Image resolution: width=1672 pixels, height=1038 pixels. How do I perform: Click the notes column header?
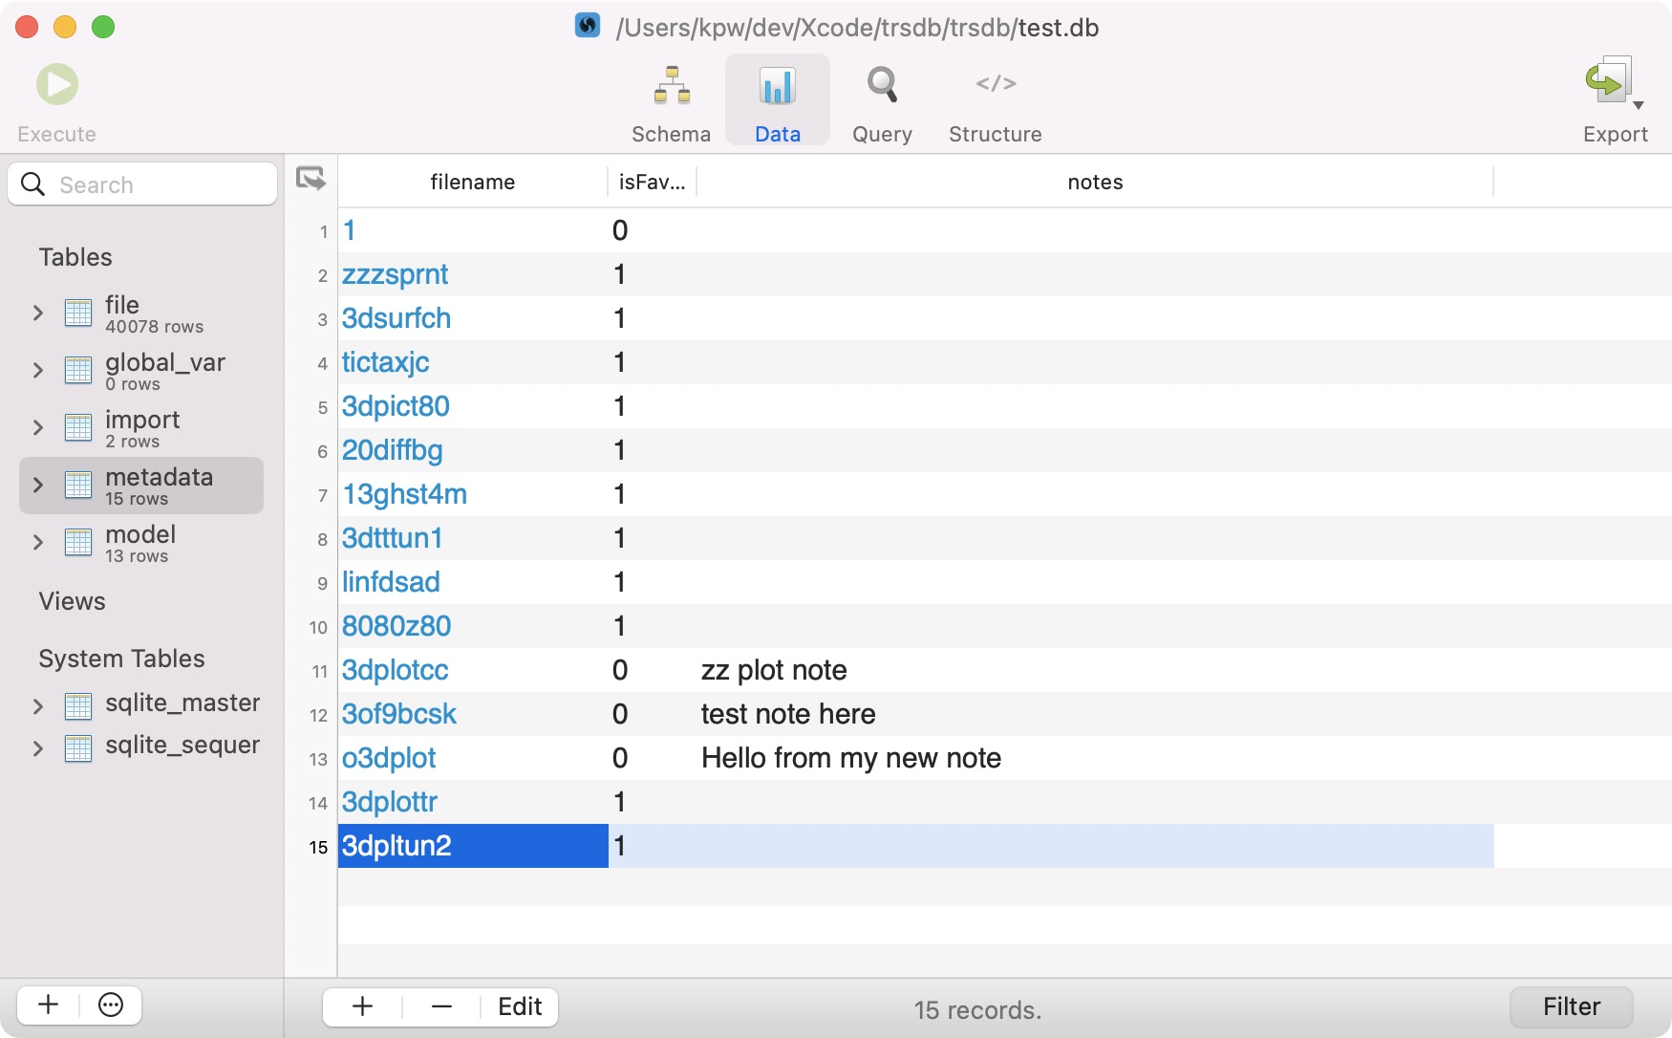(x=1095, y=182)
